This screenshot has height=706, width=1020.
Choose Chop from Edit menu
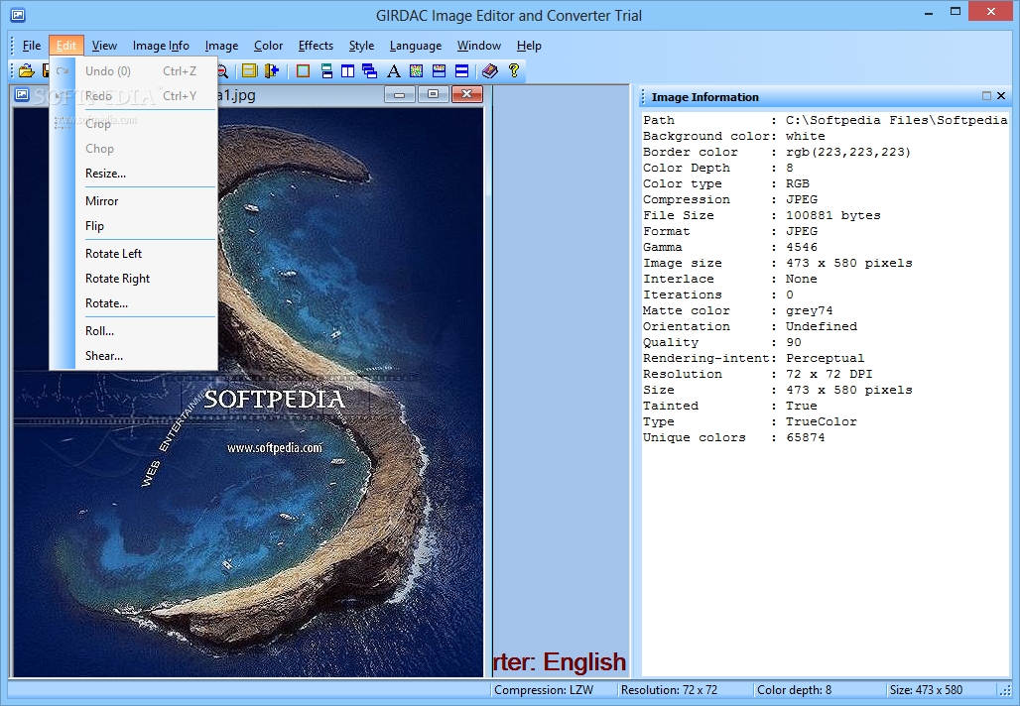point(133,148)
